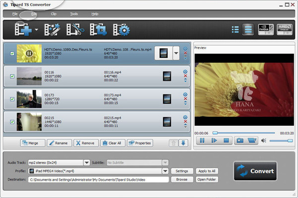Open the Help menu
Screen dimensions: 298x198
pyautogui.click(x=95, y=14)
